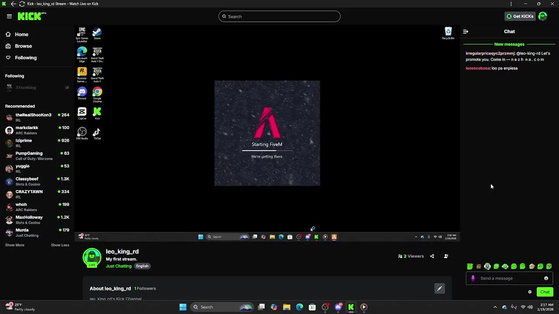Open CRAZYTAWN recommended channel

point(37,194)
